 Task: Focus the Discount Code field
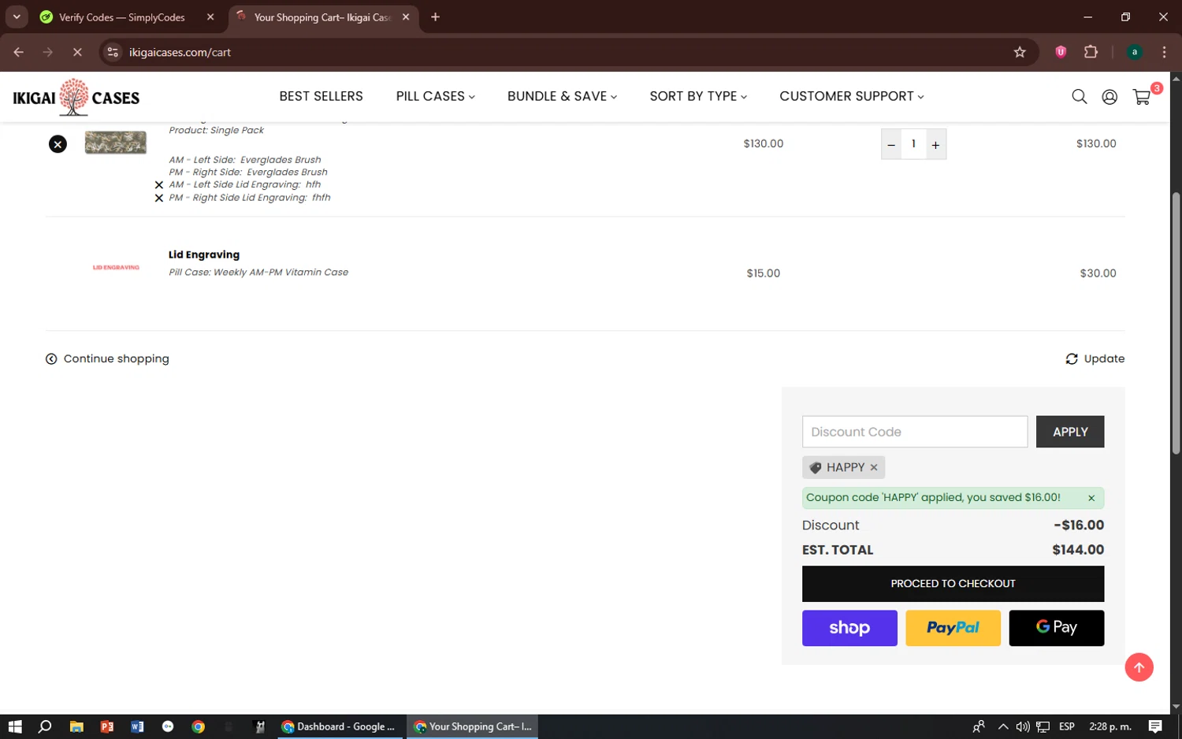[914, 432]
